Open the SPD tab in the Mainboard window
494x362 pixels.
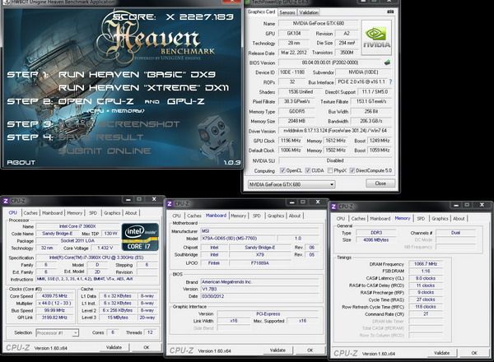tap(257, 216)
